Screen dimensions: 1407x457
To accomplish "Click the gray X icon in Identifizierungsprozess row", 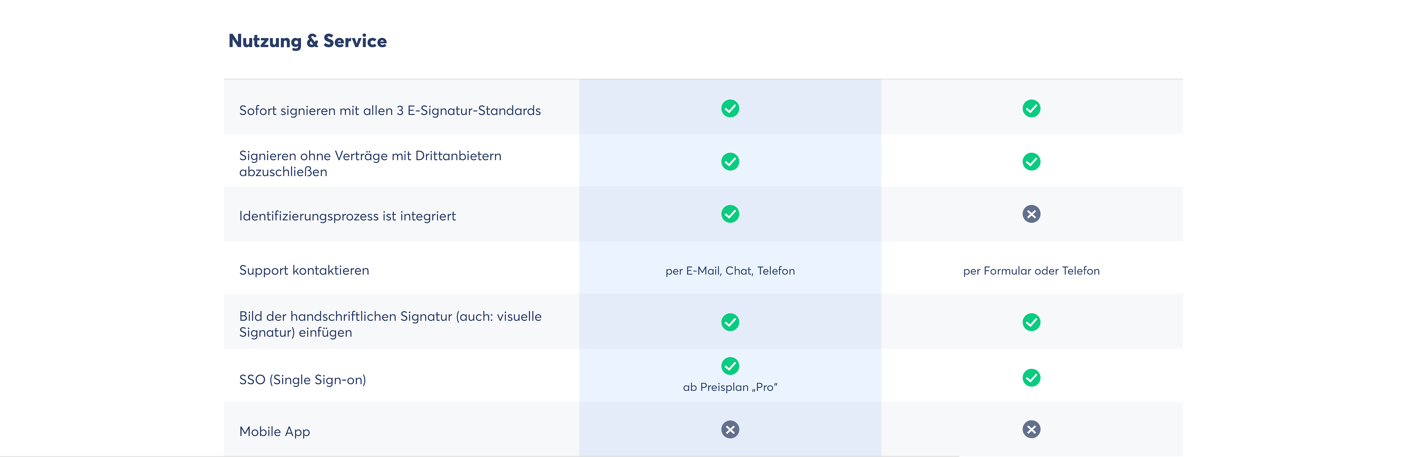I will coord(1031,214).
